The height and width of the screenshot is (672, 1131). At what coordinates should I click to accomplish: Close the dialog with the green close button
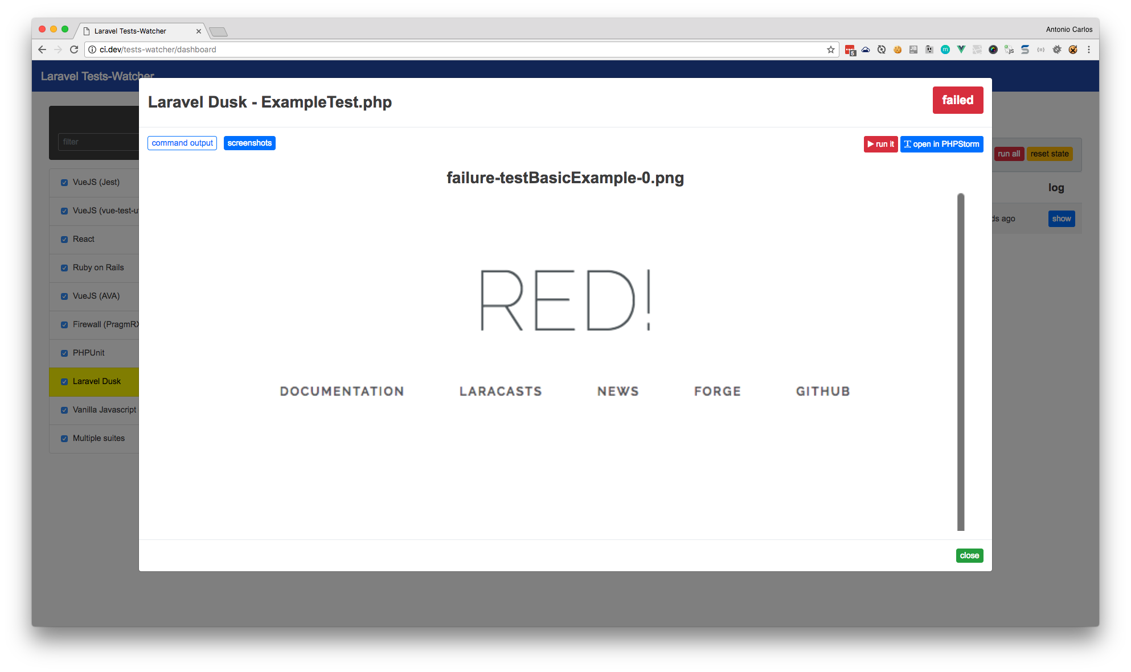969,555
